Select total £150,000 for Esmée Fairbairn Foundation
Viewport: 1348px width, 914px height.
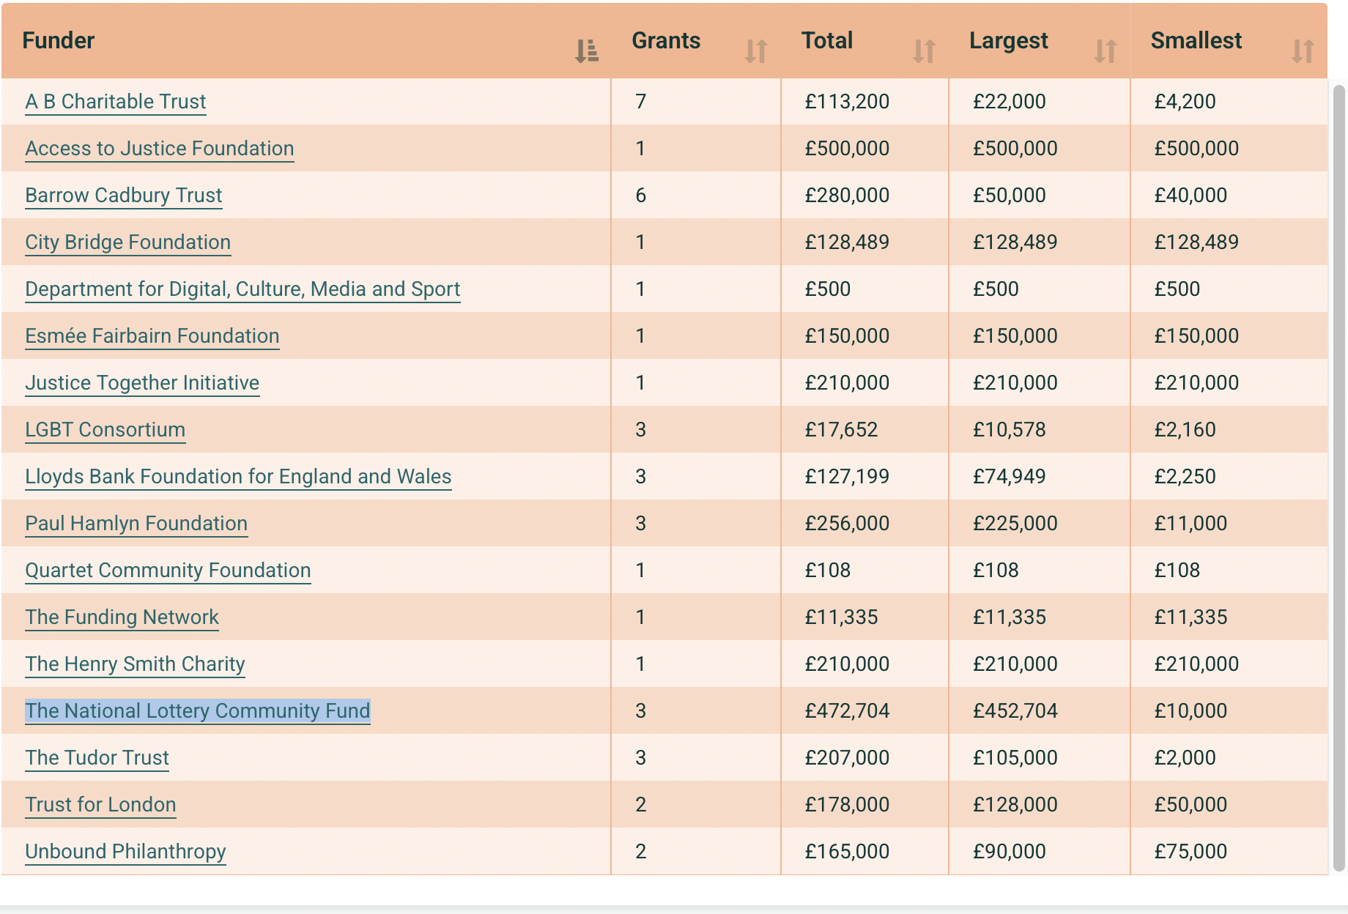click(x=847, y=336)
